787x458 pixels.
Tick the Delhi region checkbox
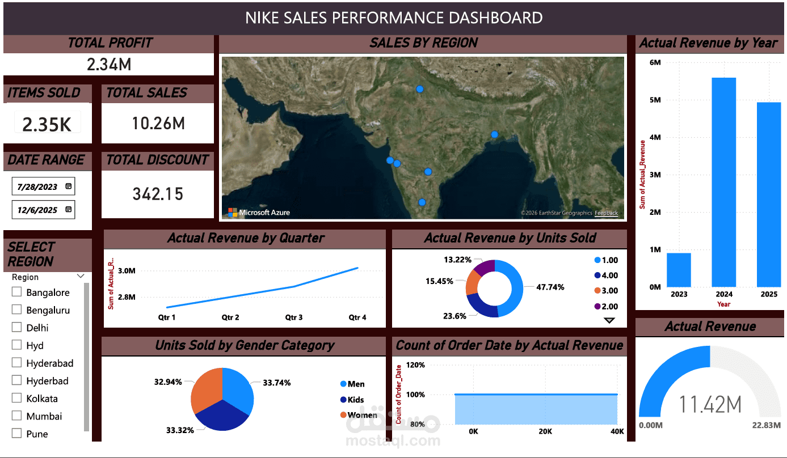[17, 327]
